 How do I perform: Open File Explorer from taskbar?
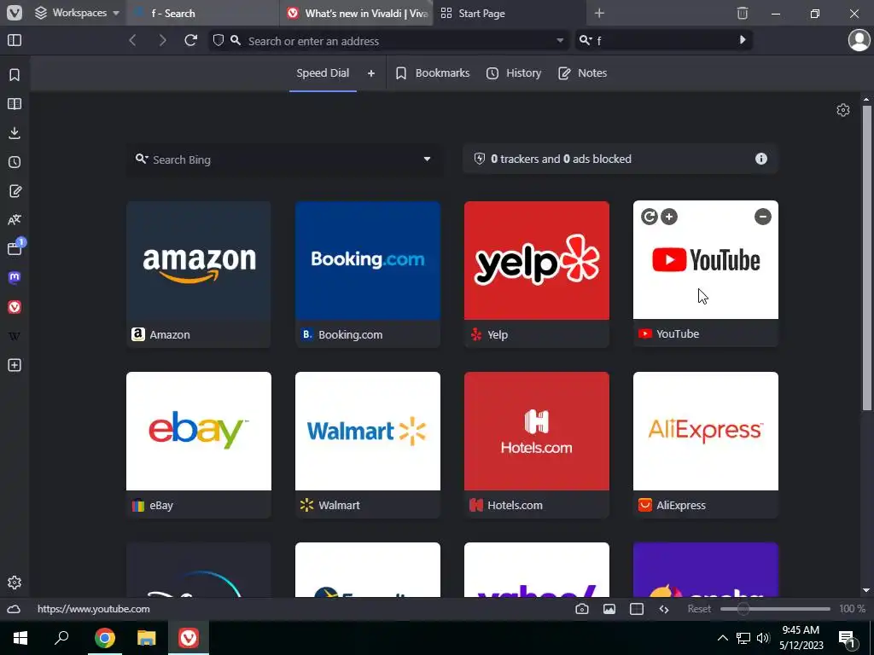(146, 638)
